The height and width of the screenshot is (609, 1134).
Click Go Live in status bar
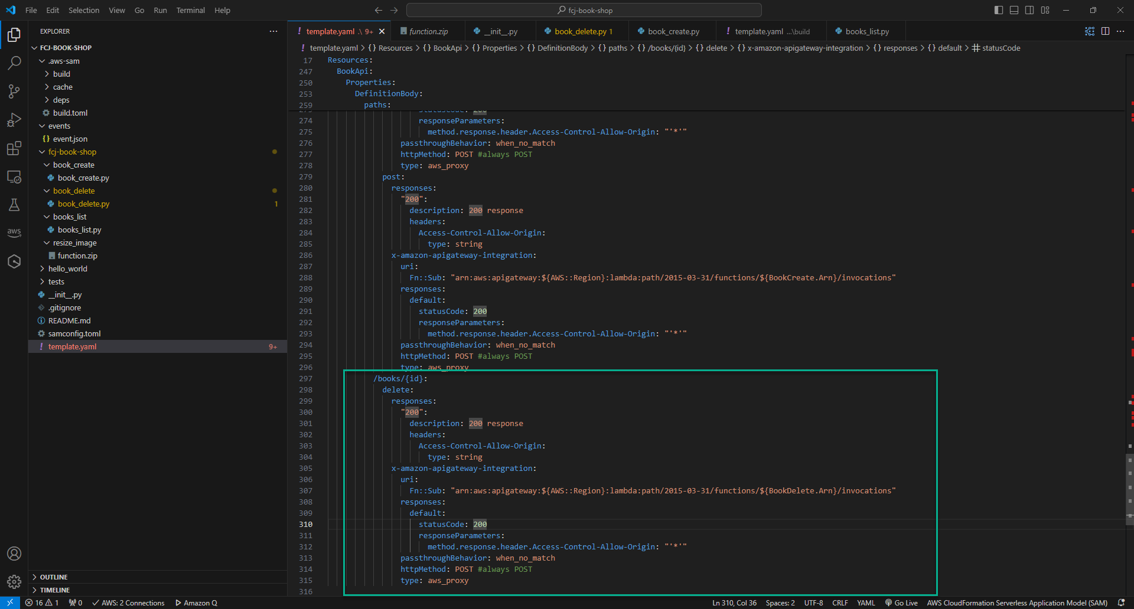click(901, 603)
